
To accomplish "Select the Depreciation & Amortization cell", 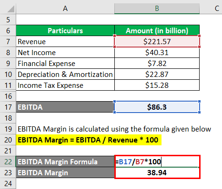I will (65, 74).
